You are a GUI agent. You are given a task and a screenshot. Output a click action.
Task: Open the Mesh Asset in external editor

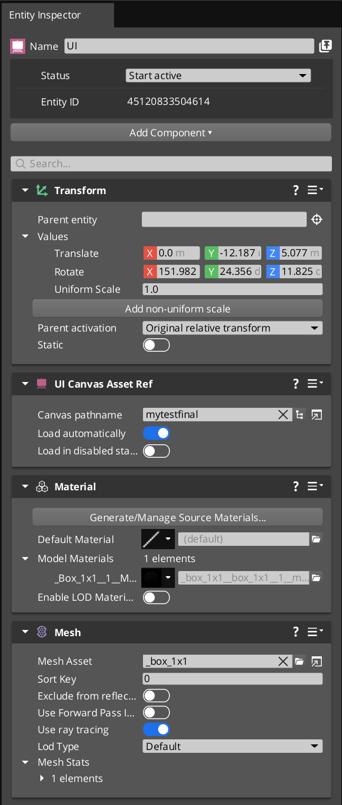coord(317,661)
